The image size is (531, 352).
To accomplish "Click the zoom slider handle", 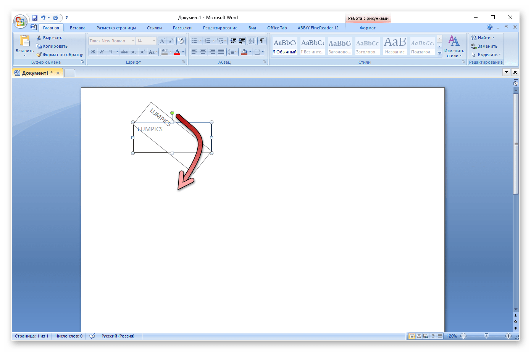I will click(x=486, y=336).
